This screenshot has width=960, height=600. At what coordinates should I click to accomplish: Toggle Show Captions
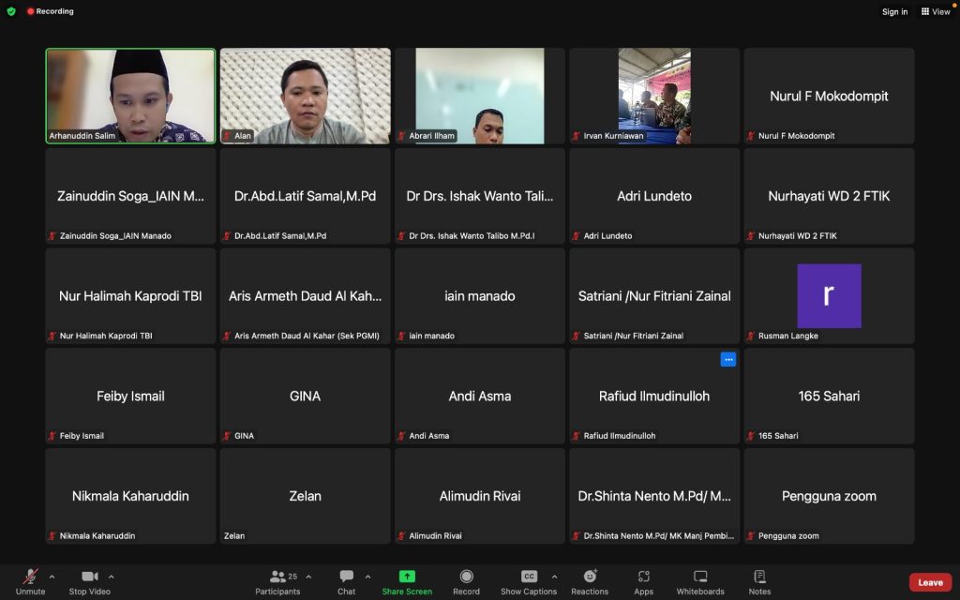pyautogui.click(x=529, y=577)
